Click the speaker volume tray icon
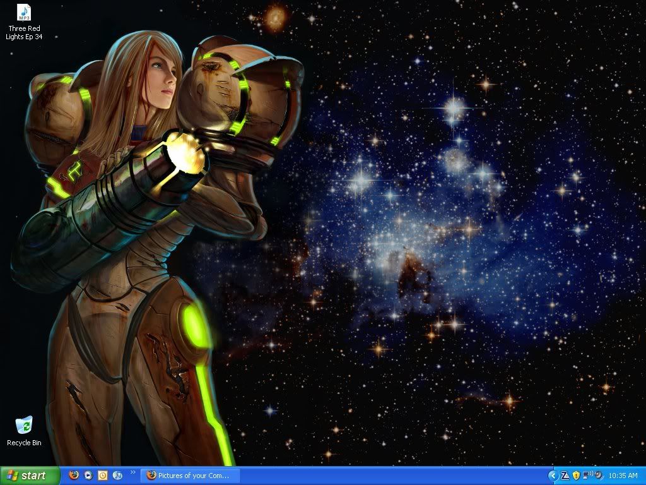646x485 pixels. pos(598,476)
